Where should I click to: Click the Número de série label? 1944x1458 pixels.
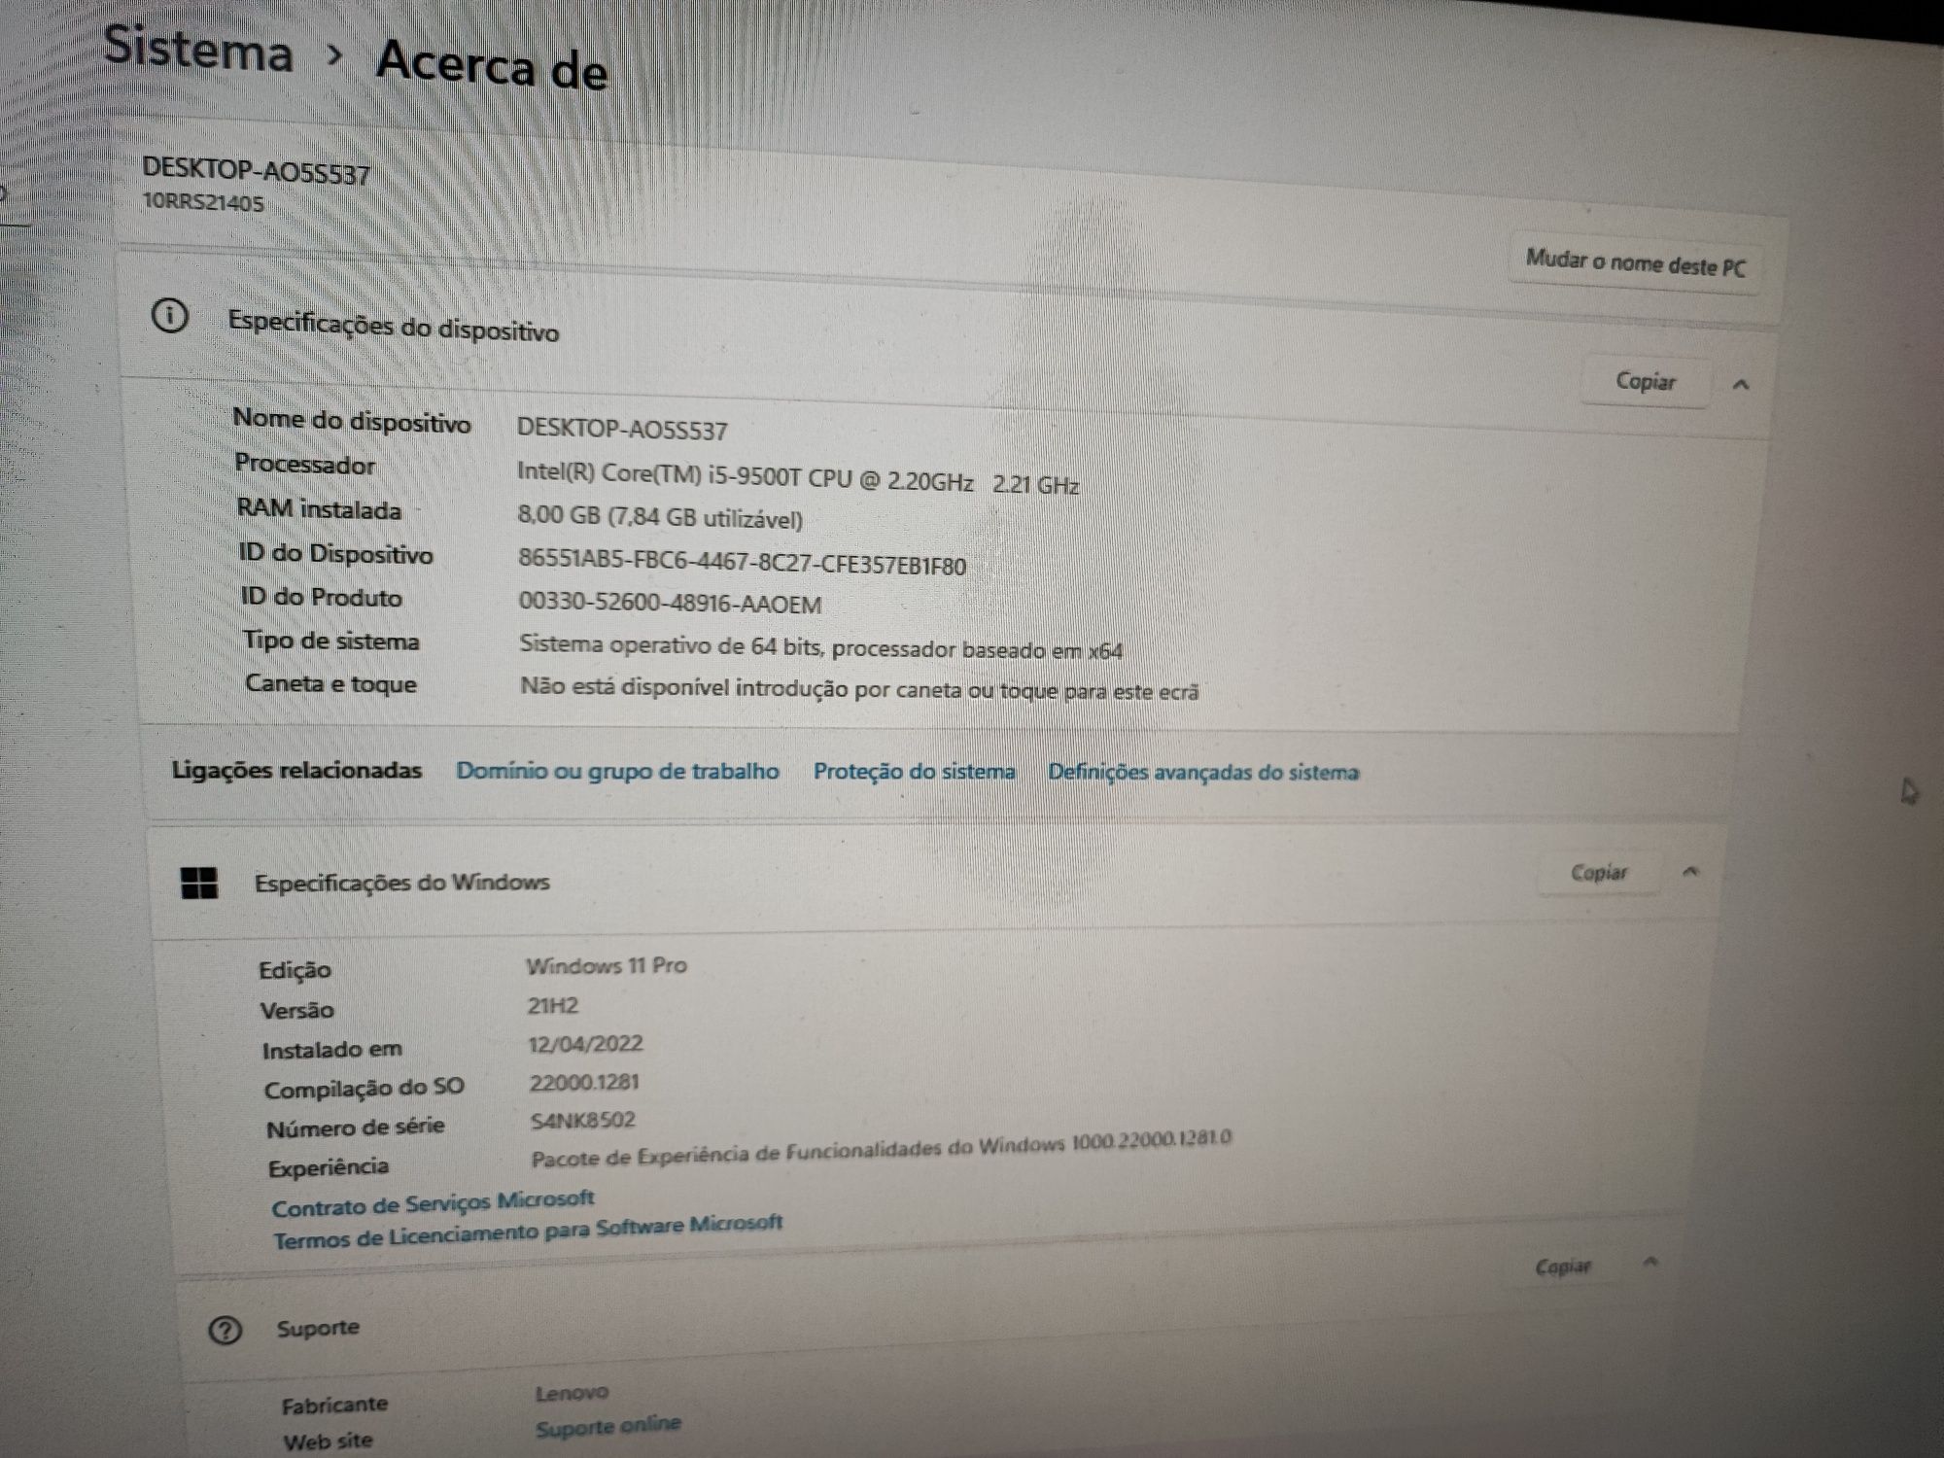tap(355, 1128)
